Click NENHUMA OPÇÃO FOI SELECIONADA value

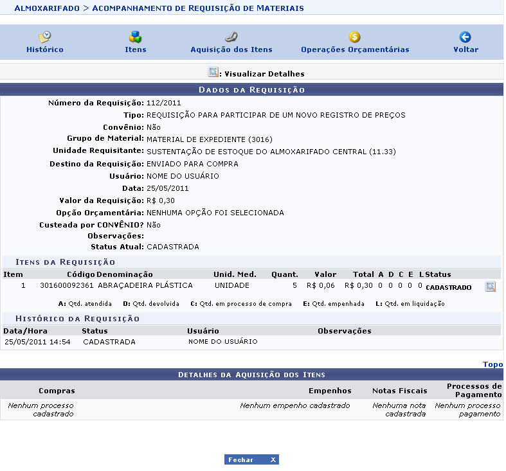[x=215, y=213]
